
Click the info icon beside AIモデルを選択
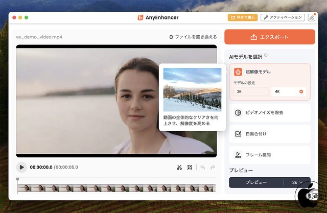[266, 55]
